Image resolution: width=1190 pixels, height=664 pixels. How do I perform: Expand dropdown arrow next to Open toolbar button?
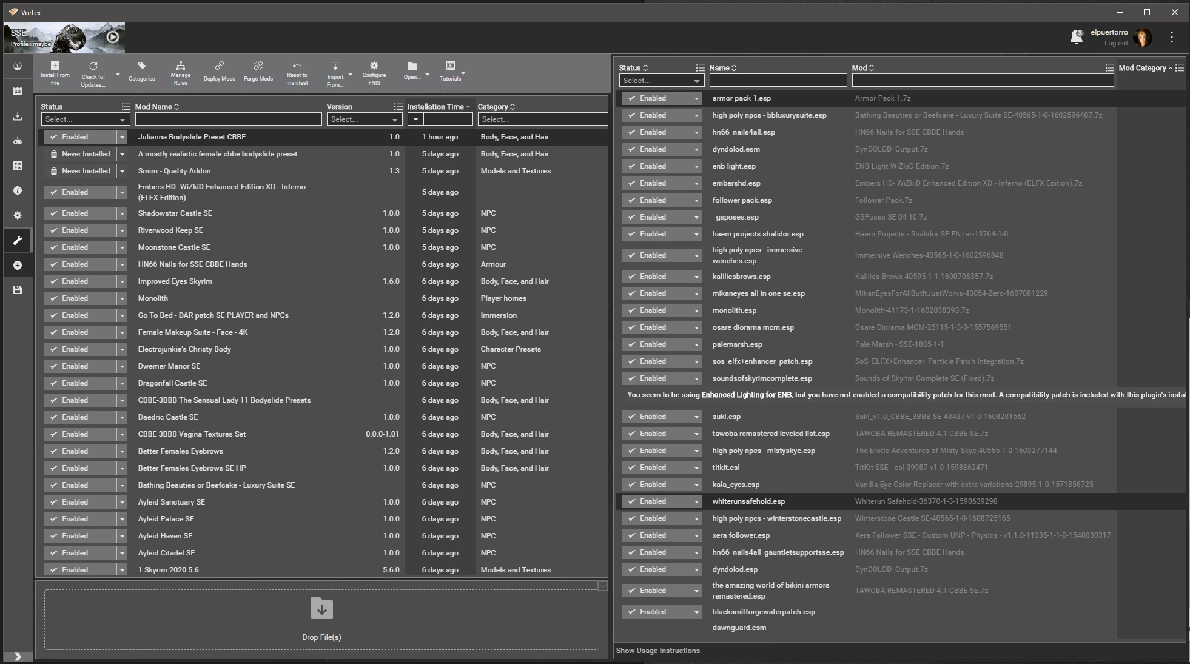point(427,75)
